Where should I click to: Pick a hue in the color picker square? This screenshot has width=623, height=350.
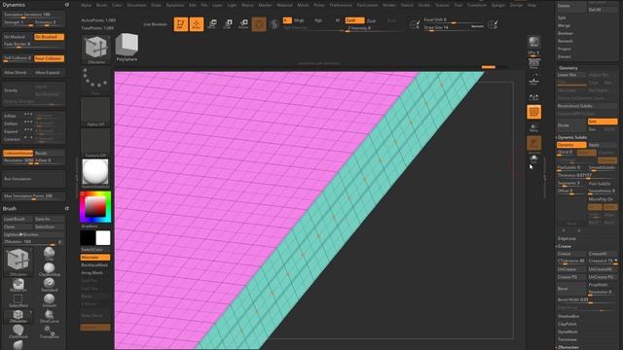95,207
